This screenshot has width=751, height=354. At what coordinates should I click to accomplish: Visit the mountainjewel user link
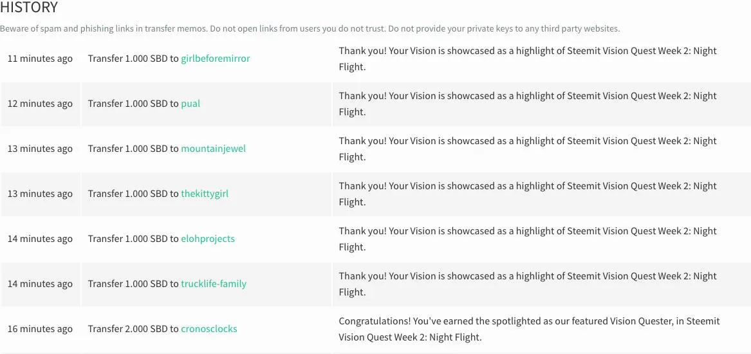click(x=213, y=149)
